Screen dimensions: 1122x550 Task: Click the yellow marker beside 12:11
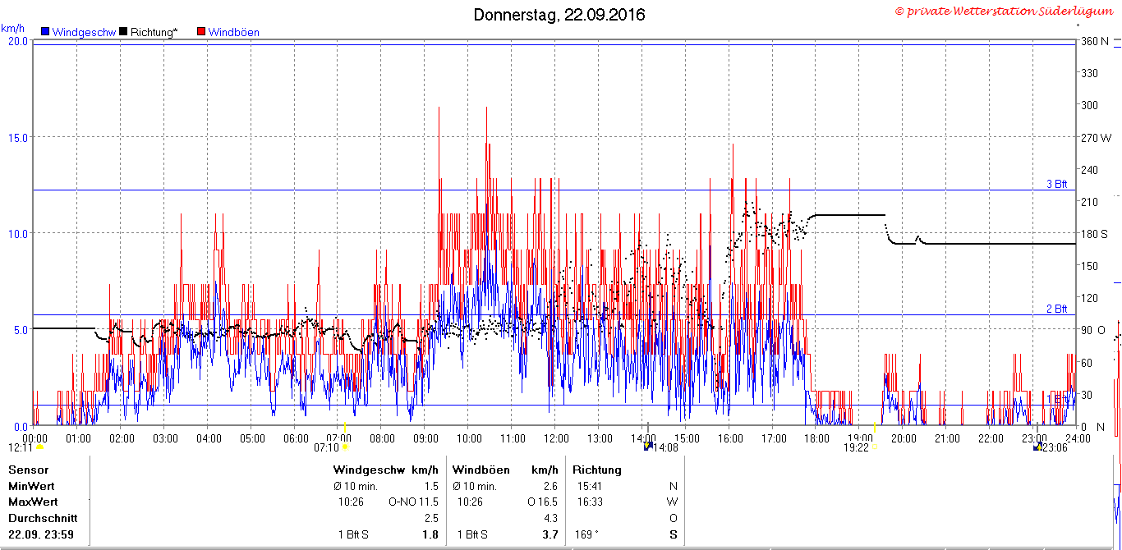(39, 447)
